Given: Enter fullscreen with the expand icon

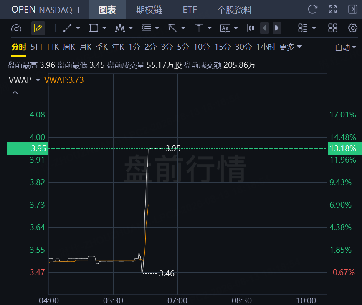Looking at the screenshot, I should (x=333, y=10).
